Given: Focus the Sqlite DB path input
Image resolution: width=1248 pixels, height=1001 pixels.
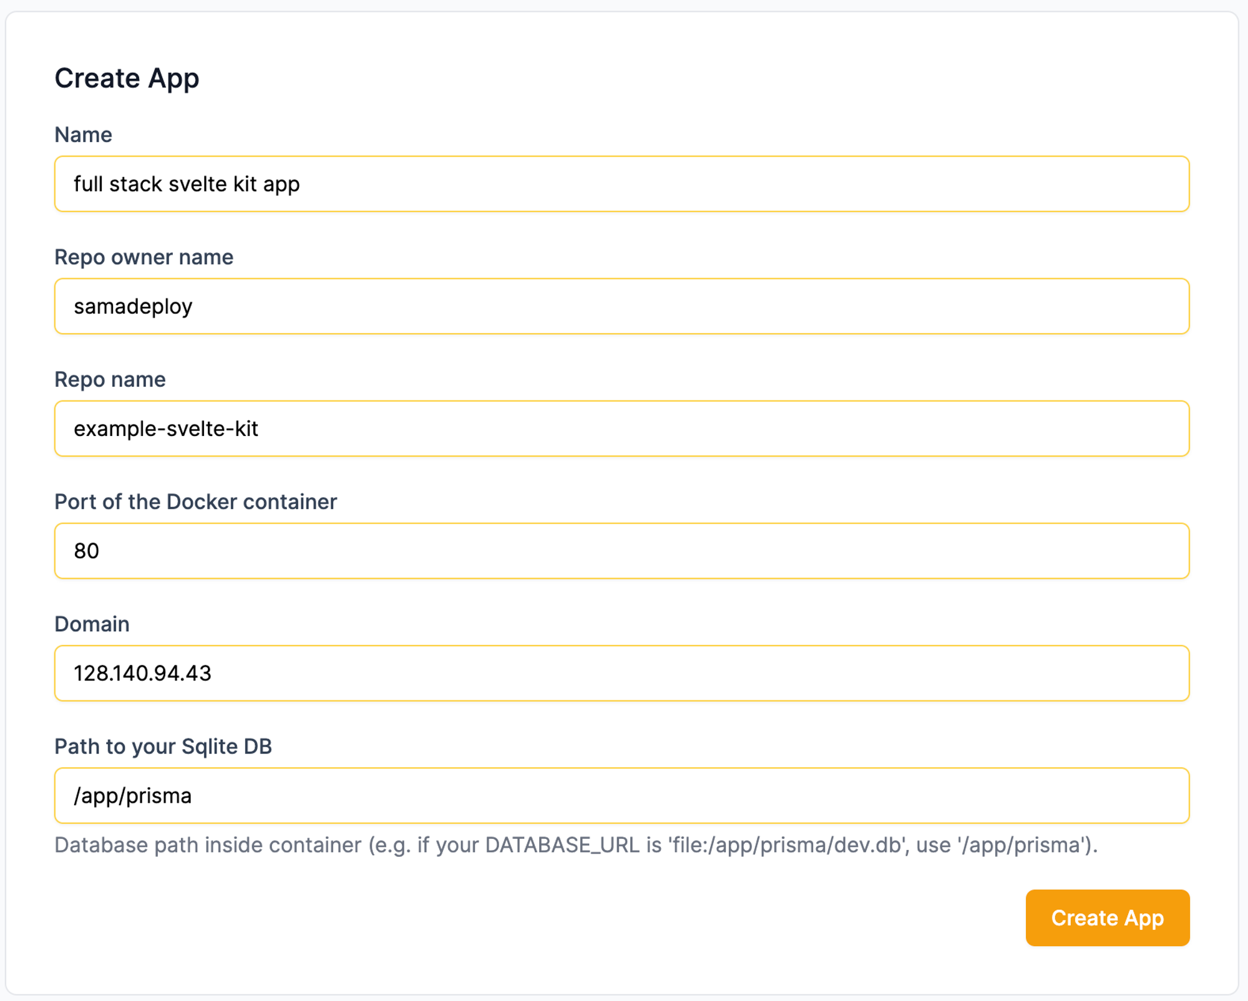Looking at the screenshot, I should click(622, 795).
